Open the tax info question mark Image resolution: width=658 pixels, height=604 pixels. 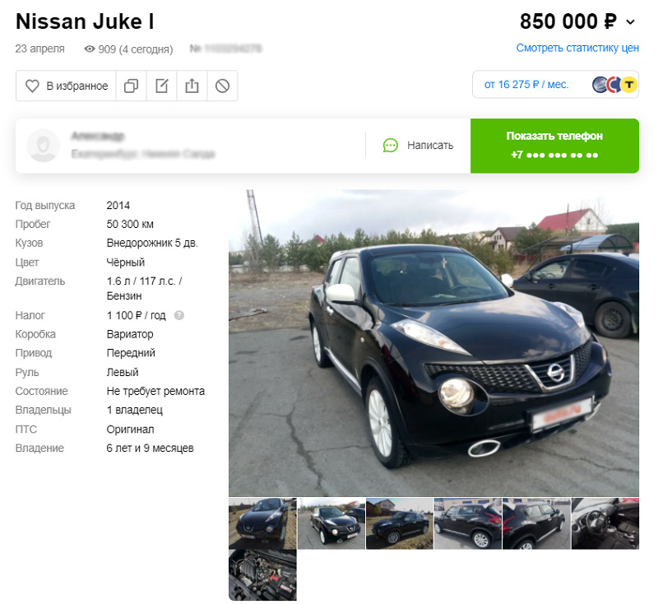tap(179, 315)
